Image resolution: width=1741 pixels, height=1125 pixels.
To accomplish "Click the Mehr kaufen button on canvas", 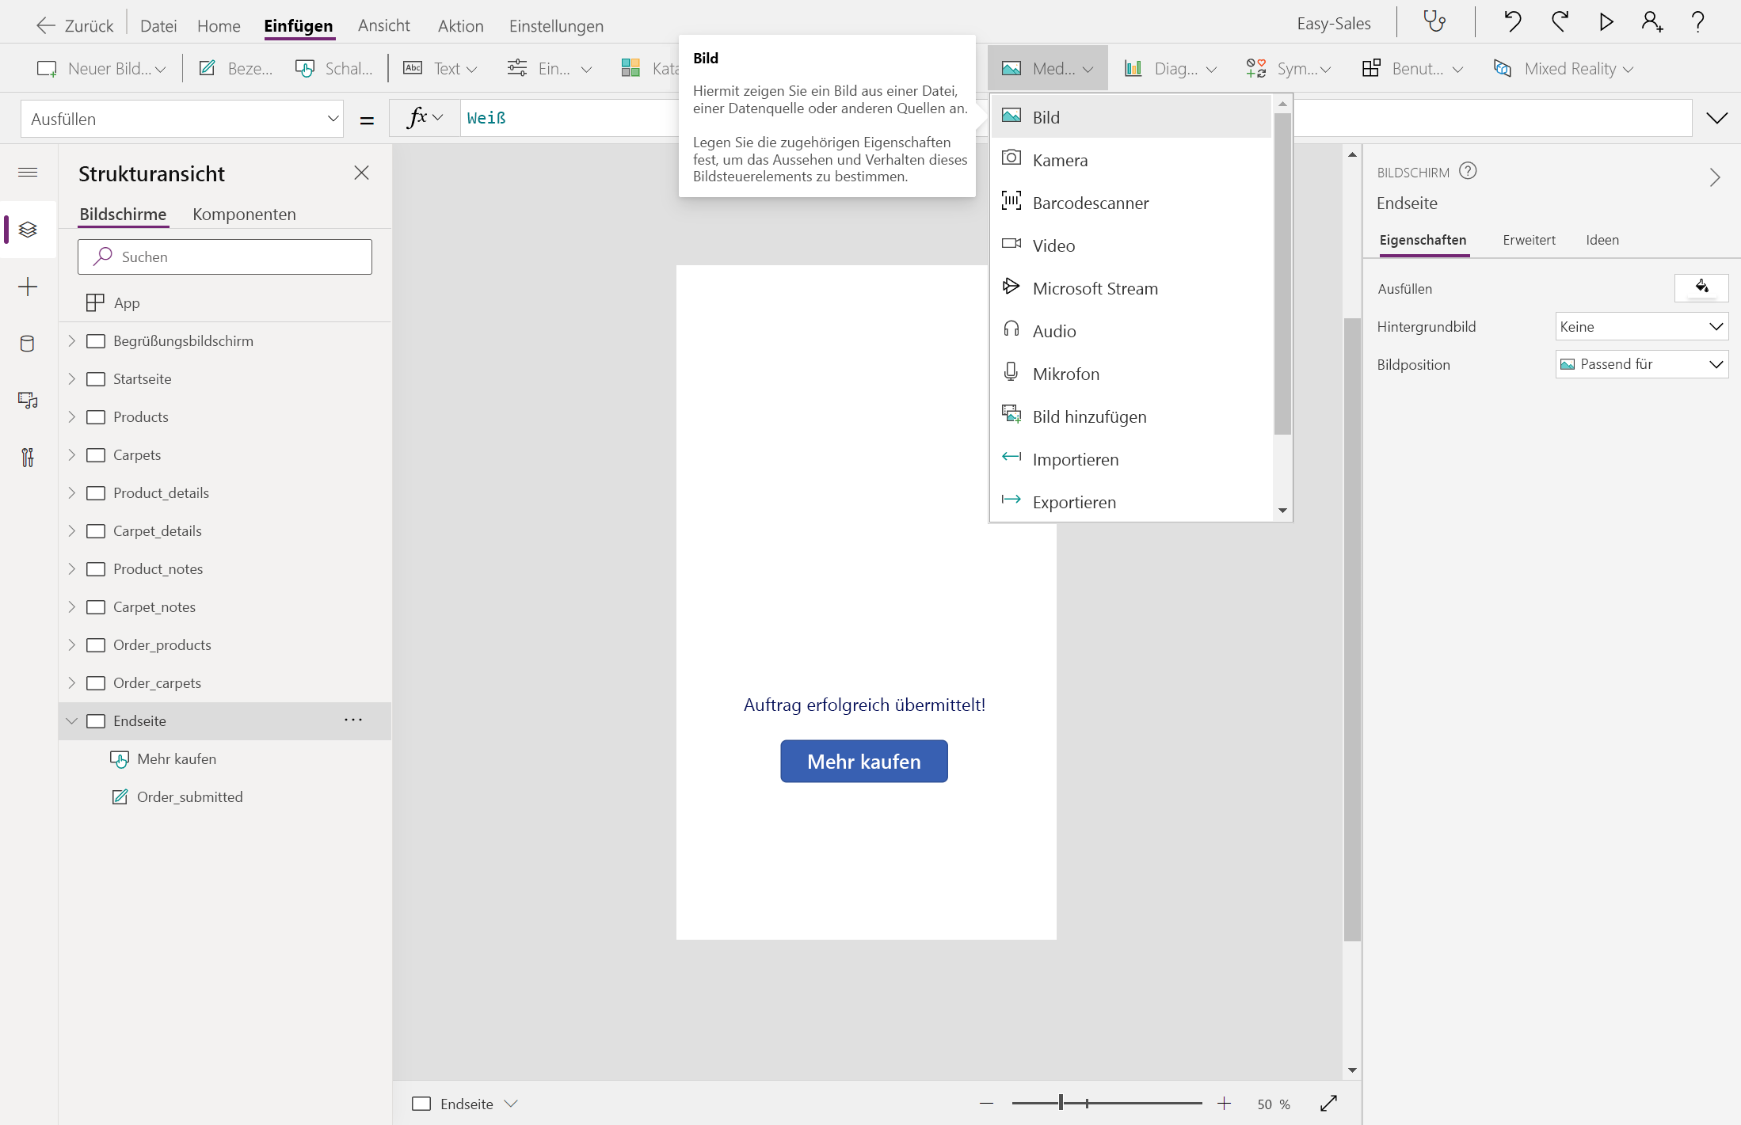I will (x=863, y=762).
